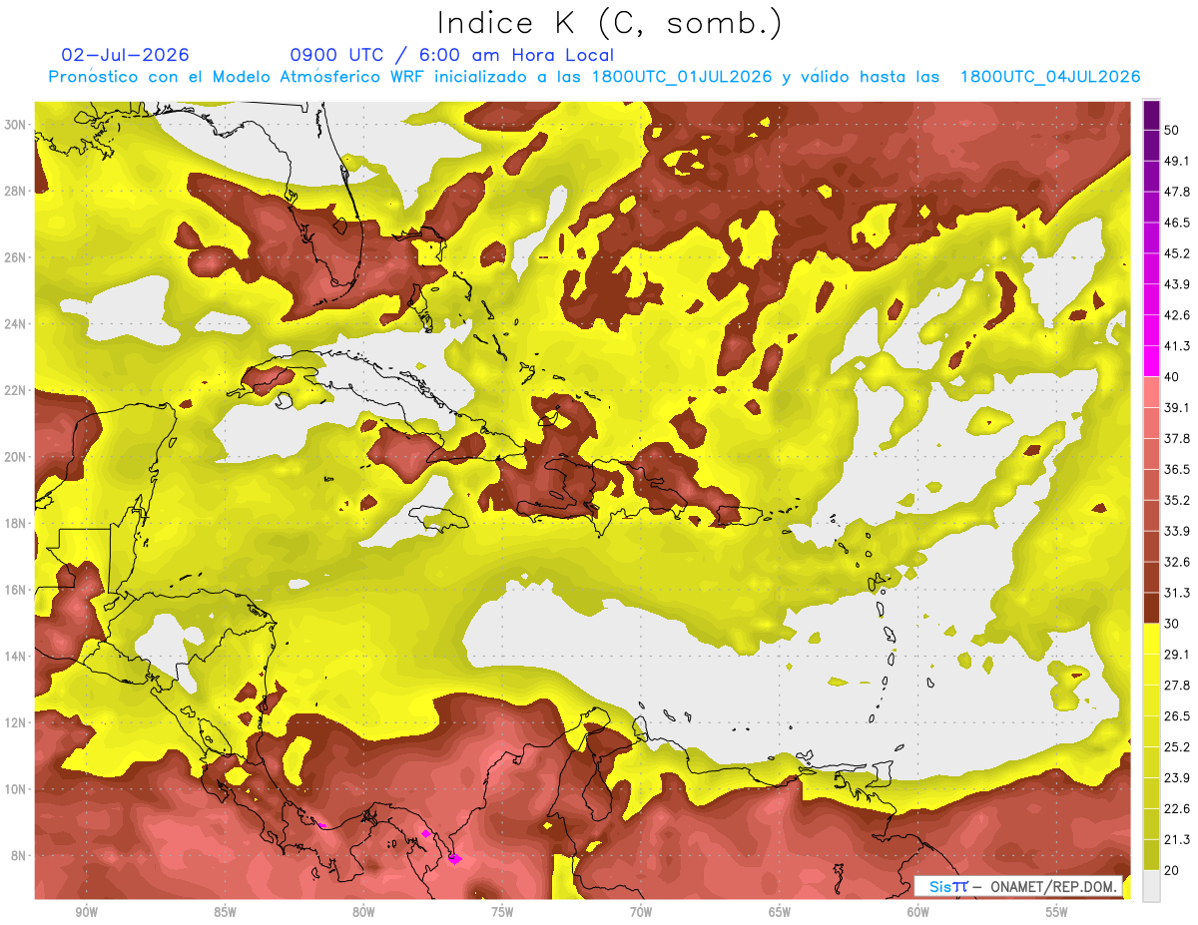Screen dimensions: 1198x925
Task: Click the legend value '47.8'
Action: click(1176, 192)
